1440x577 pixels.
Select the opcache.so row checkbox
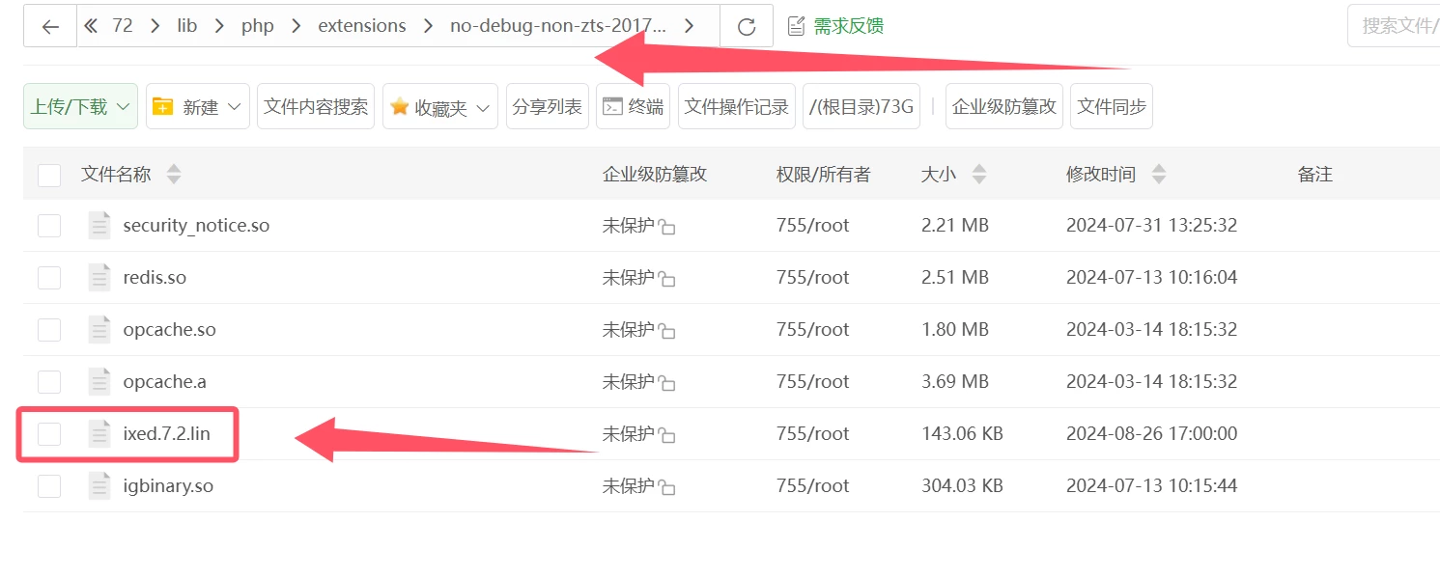(x=49, y=330)
